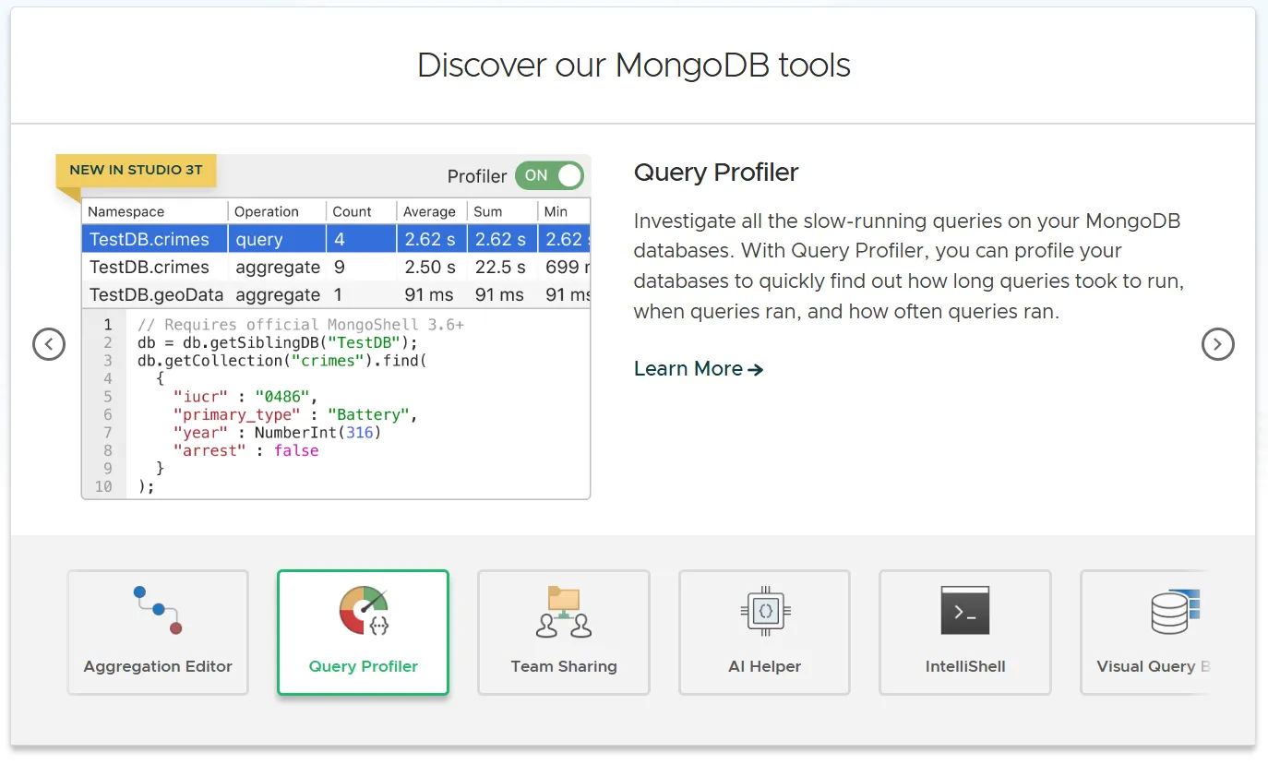The width and height of the screenshot is (1268, 764).
Task: Click the Visual Query Builder database icon
Action: [x=1175, y=611]
